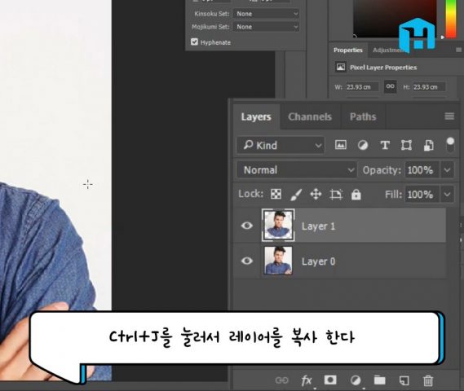
Task: Open the Kind filter dropdown
Action: coord(281,145)
